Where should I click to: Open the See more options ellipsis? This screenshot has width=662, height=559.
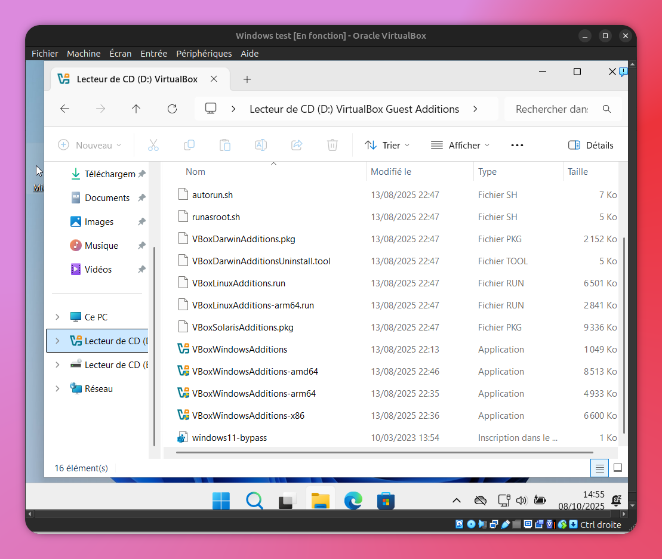[x=517, y=145]
